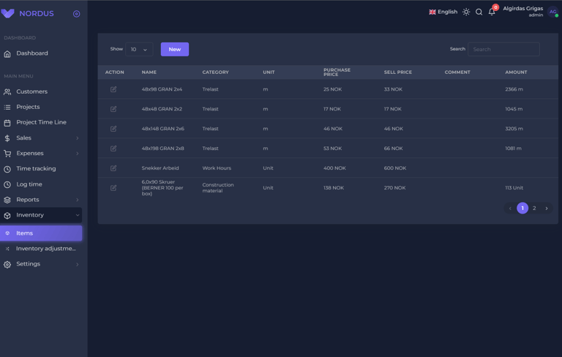
Task: Go to page 2 of items
Action: [534, 208]
